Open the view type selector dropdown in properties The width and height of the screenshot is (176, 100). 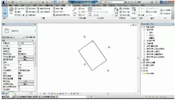[x=13, y=37]
